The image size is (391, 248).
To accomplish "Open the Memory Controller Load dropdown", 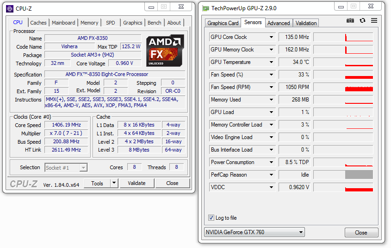I will pos(271,125).
